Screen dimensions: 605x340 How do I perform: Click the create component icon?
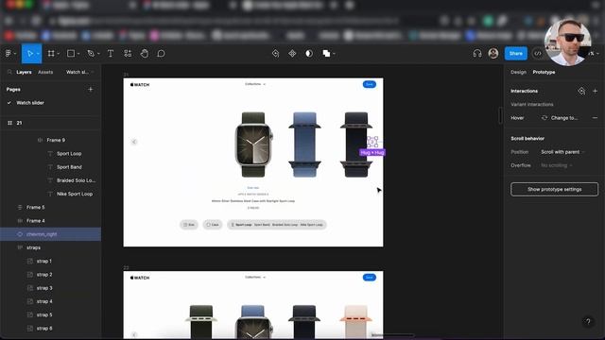pos(292,54)
